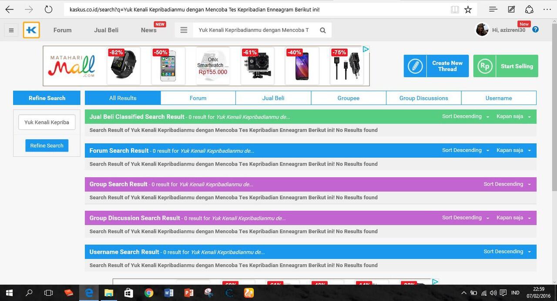Open Sort Descending for Group Search Result
This screenshot has width=557, height=301.
click(x=507, y=184)
